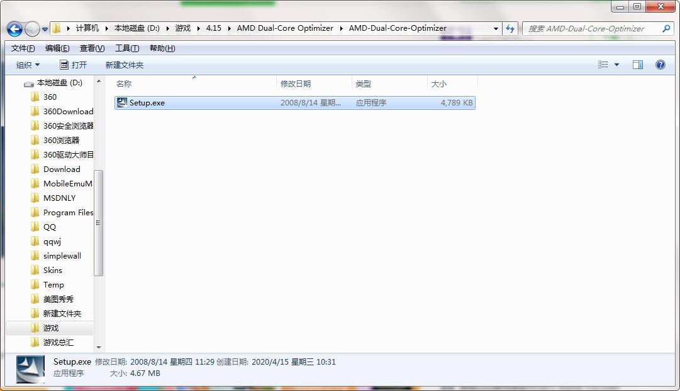Open the 查看(V) menu
Image resolution: width=680 pixels, height=391 pixels.
92,48
